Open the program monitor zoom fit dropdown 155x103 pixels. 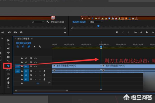tap(97, 22)
